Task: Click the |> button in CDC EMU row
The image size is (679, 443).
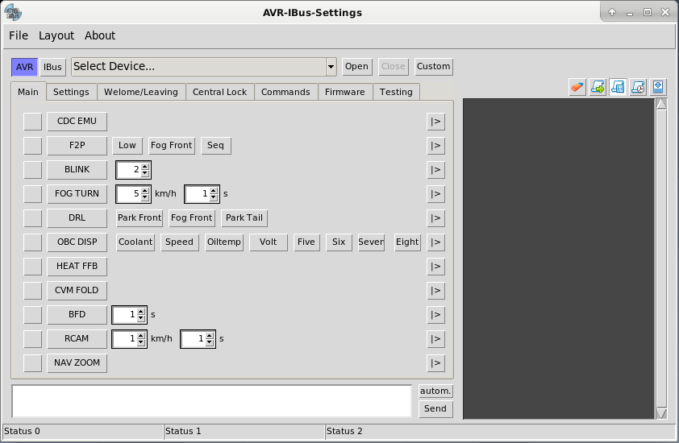Action: point(435,122)
